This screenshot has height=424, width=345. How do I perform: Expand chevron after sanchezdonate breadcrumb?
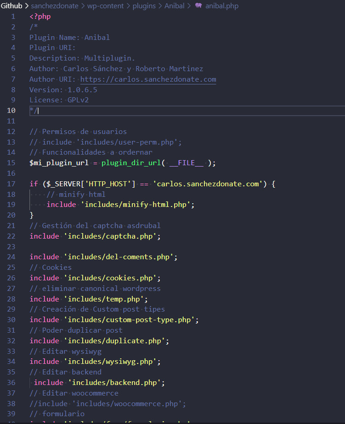point(83,6)
